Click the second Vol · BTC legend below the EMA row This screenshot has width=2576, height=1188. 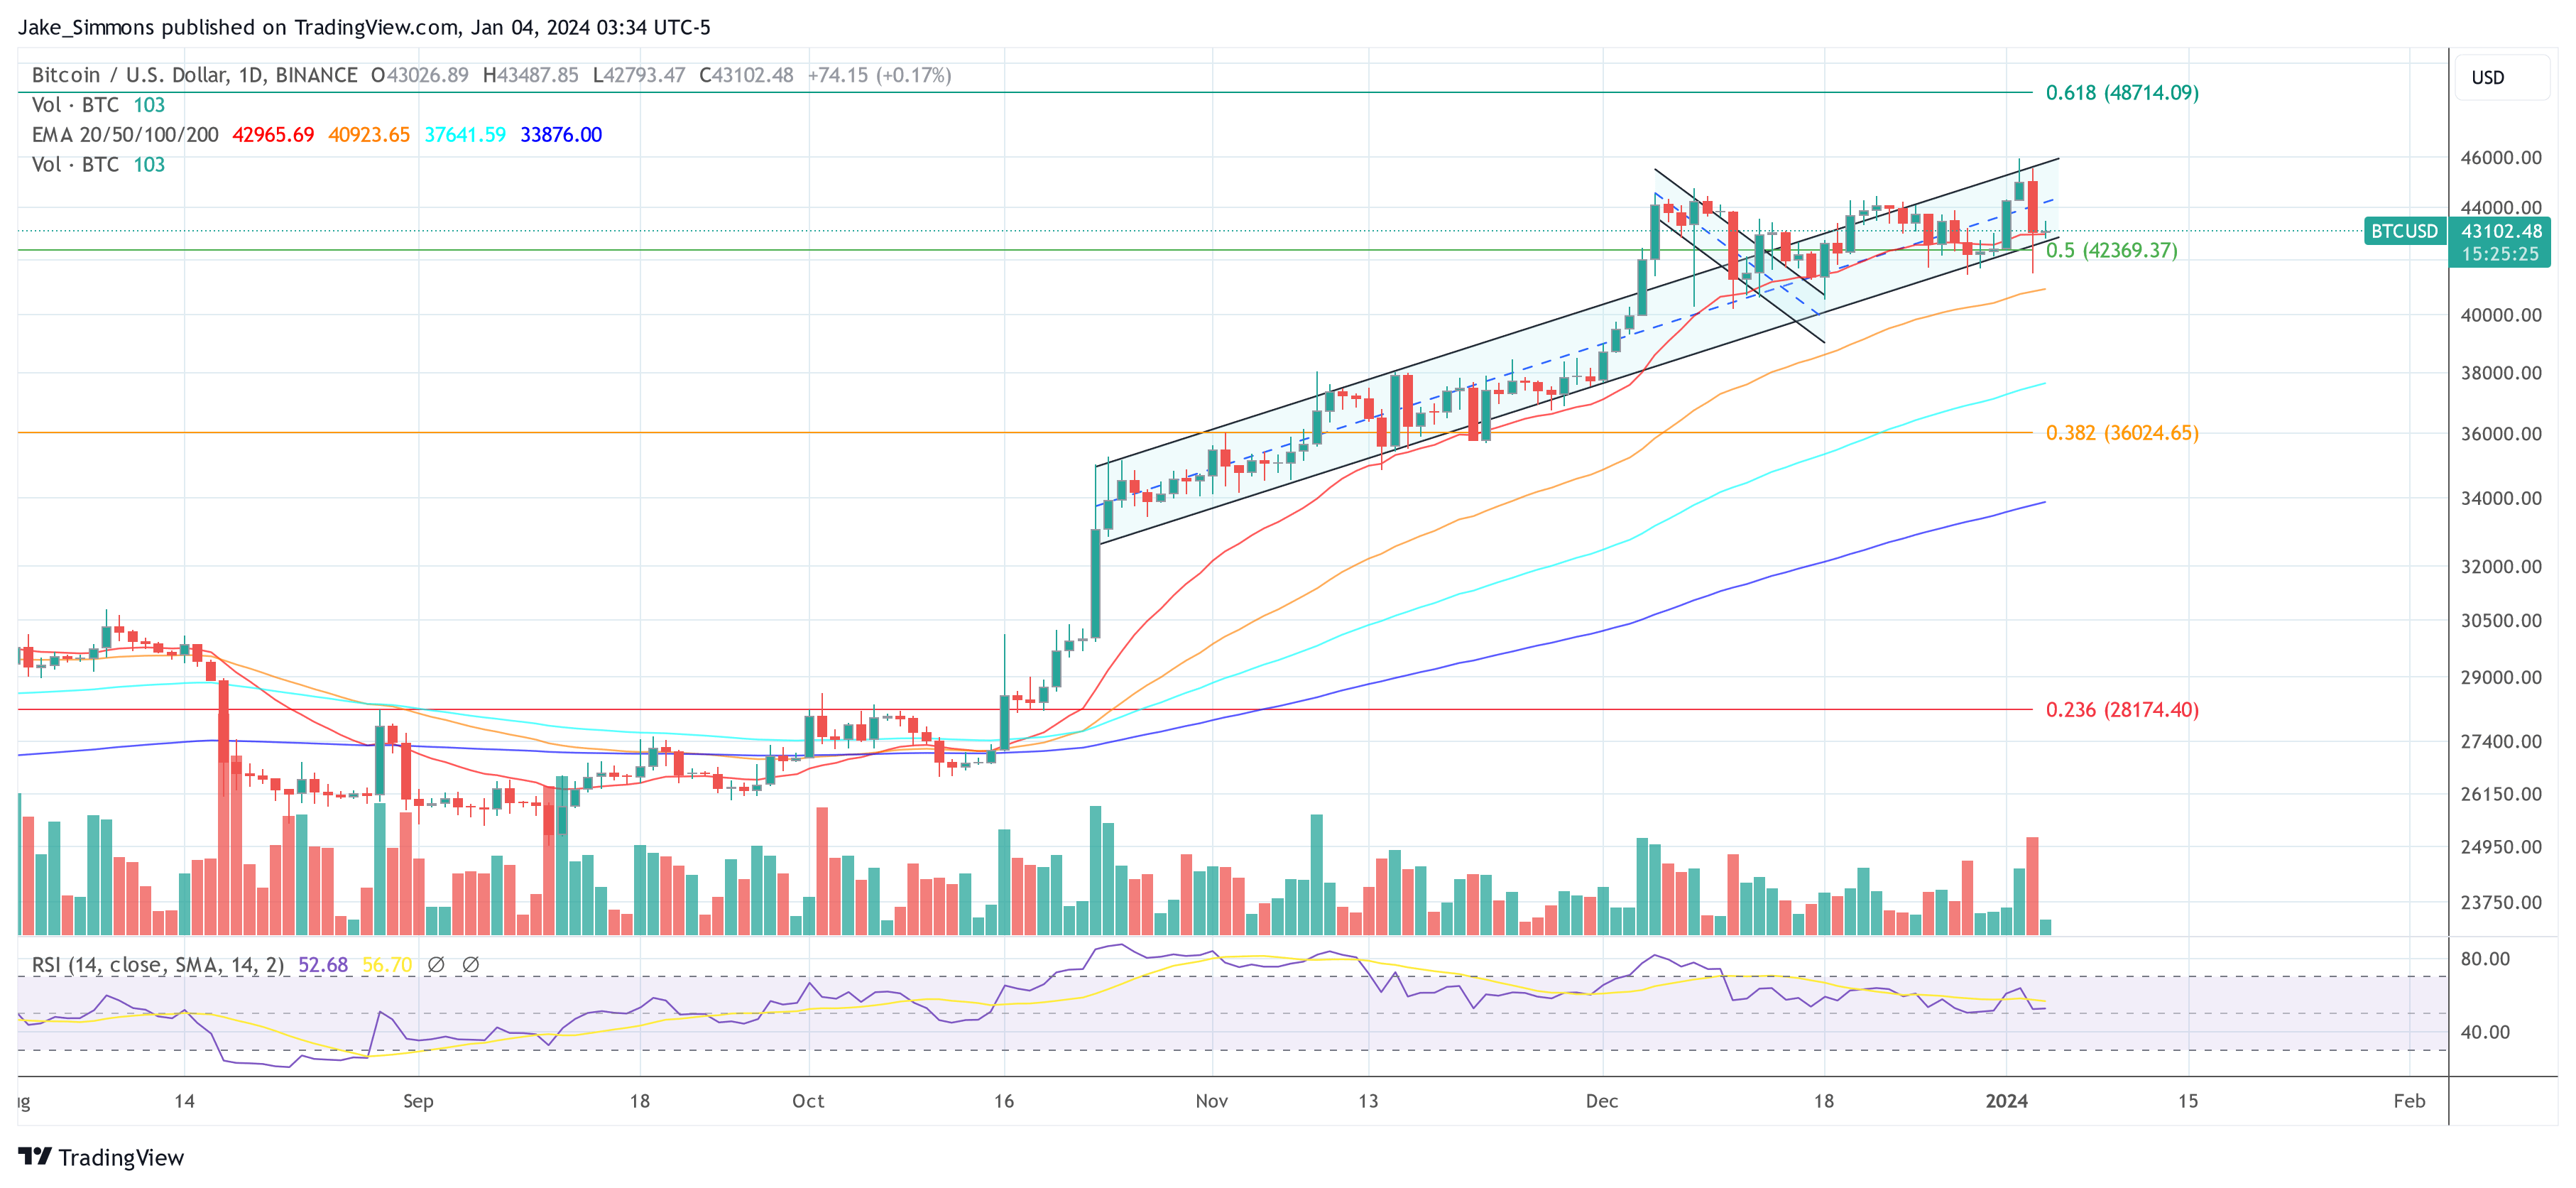(98, 165)
